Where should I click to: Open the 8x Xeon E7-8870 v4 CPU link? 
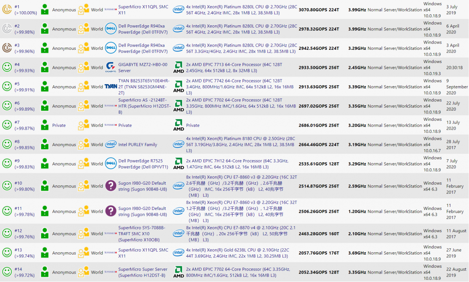point(241,234)
